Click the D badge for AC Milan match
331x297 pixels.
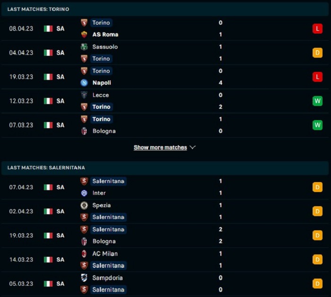317,260
